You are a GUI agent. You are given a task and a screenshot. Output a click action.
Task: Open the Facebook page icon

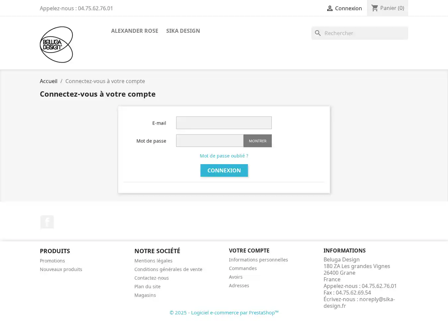click(47, 222)
